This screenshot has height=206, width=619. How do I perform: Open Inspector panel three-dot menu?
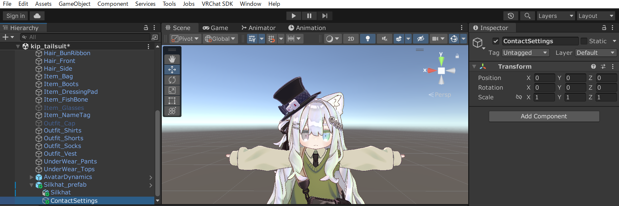pyautogui.click(x=612, y=28)
